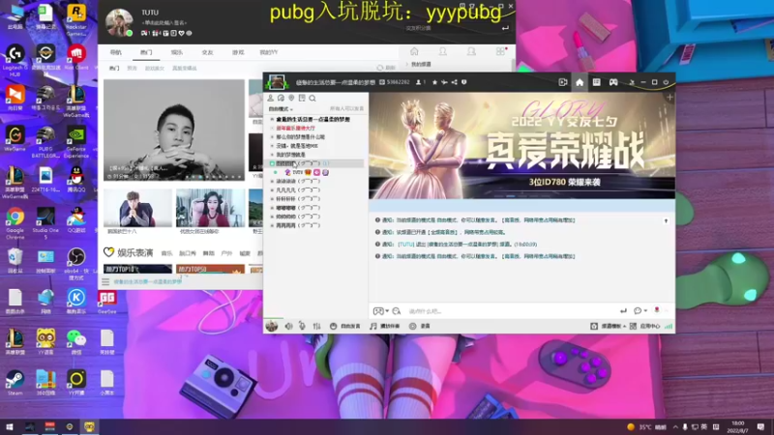Screen dimensions: 774x435
Task: Open the Riot Client desktop icon
Action: (76, 57)
